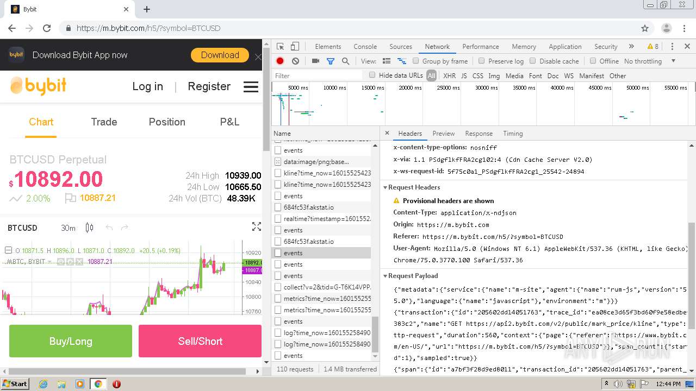Reload the Bybit page
Screen dimensions: 696x391
coord(47,28)
